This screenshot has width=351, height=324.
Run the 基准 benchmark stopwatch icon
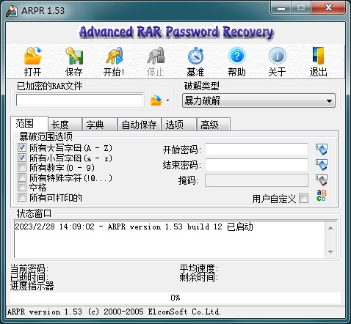click(195, 56)
